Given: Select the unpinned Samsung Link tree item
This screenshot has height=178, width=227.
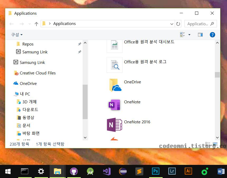Looking at the screenshot, I should [x=32, y=63].
